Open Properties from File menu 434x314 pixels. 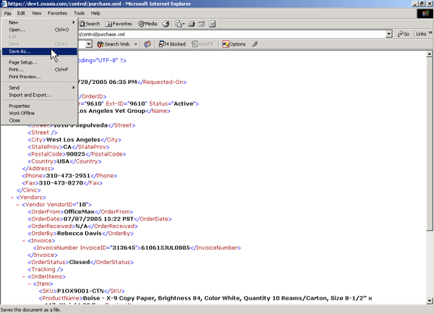39,106
